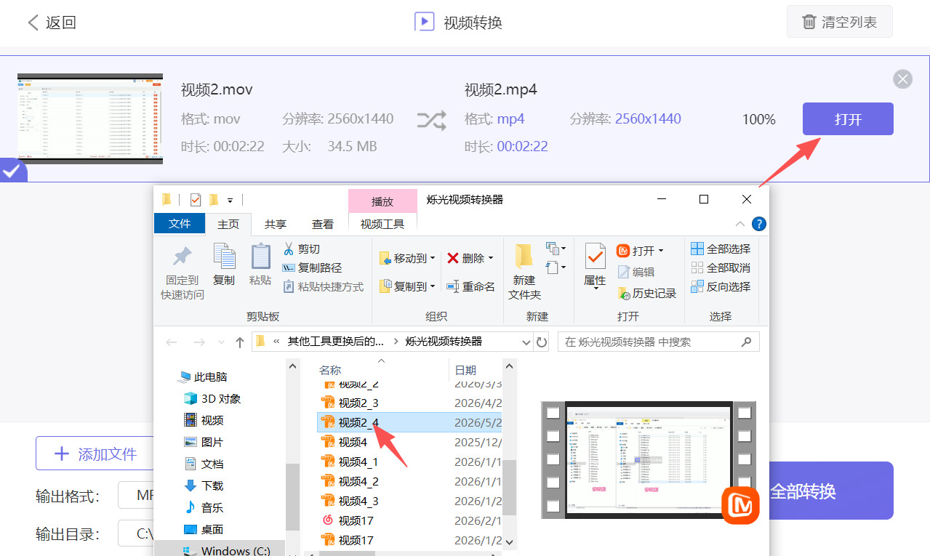Change output resolution 2560x1440 link
The height and width of the screenshot is (556, 930).
click(x=648, y=119)
